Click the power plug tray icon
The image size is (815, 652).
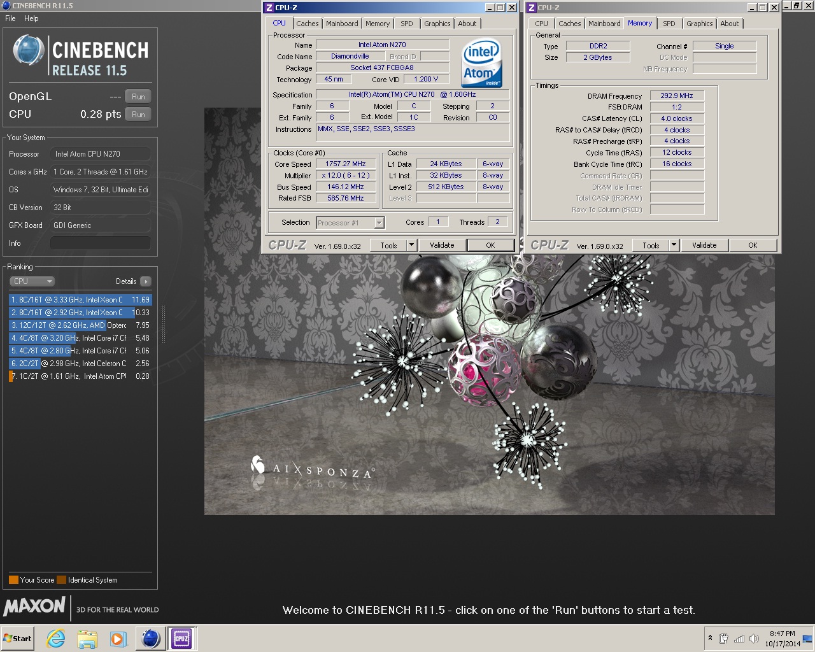[x=724, y=639]
